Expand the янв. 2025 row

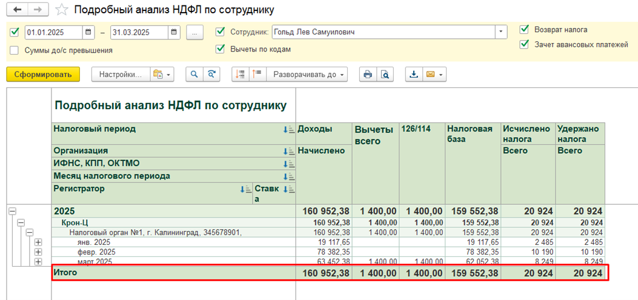(39, 242)
